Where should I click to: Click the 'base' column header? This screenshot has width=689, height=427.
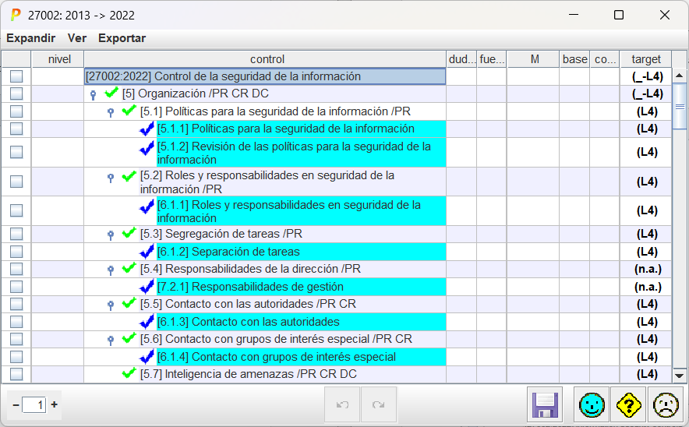[x=574, y=59]
